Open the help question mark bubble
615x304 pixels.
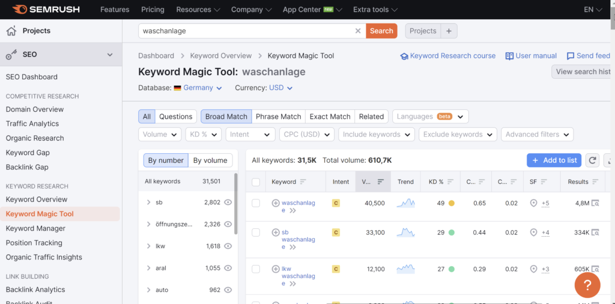(587, 285)
